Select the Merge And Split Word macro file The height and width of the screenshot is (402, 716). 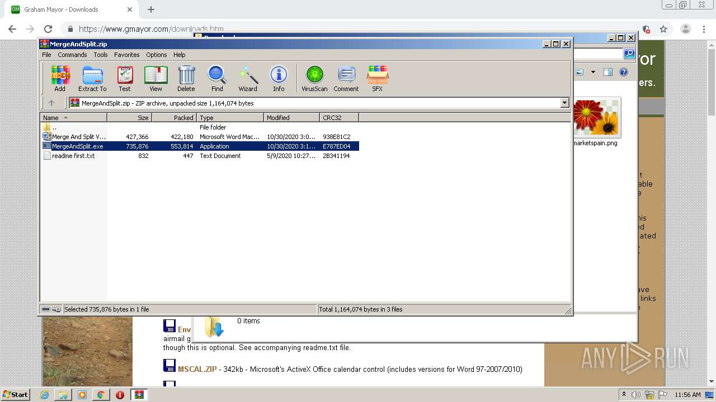pos(200,137)
